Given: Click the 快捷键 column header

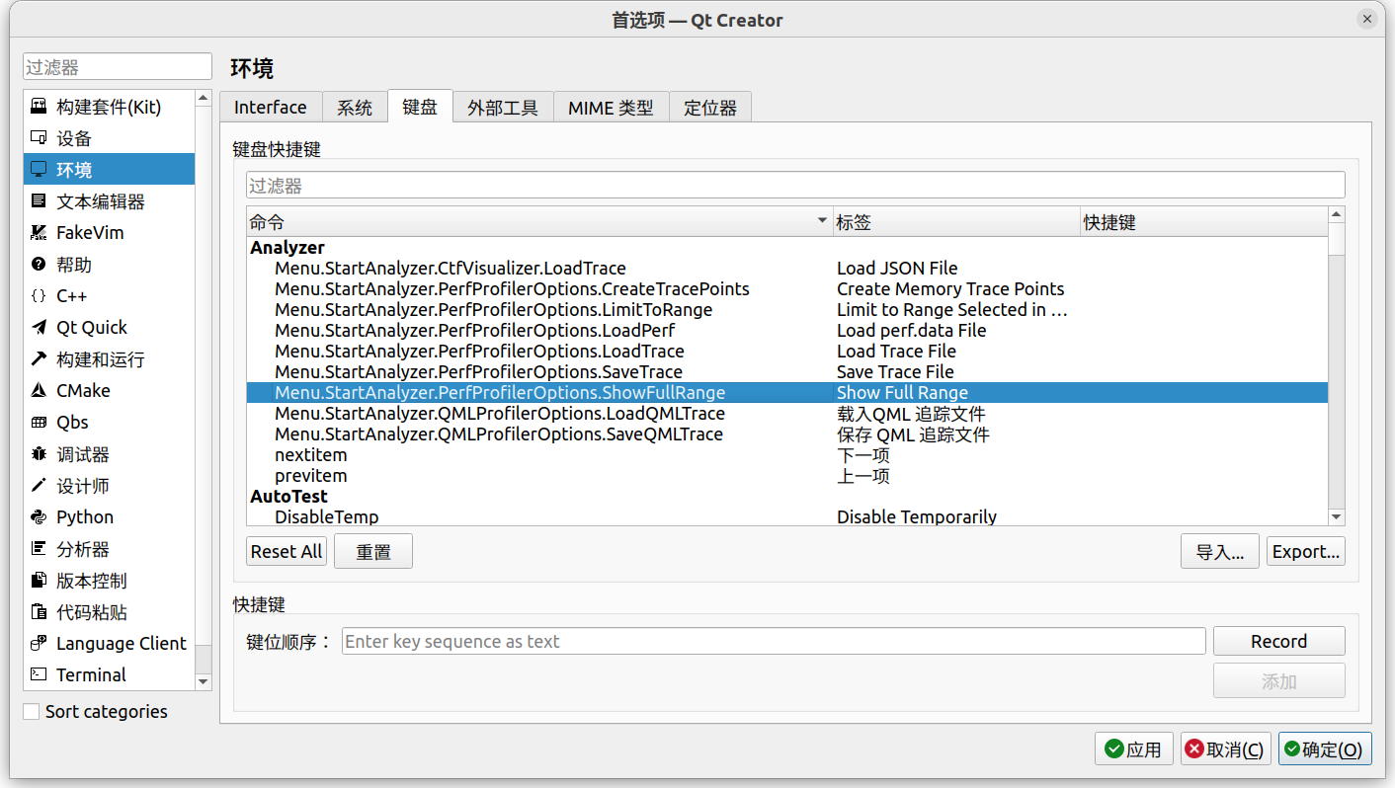Looking at the screenshot, I should (1204, 222).
